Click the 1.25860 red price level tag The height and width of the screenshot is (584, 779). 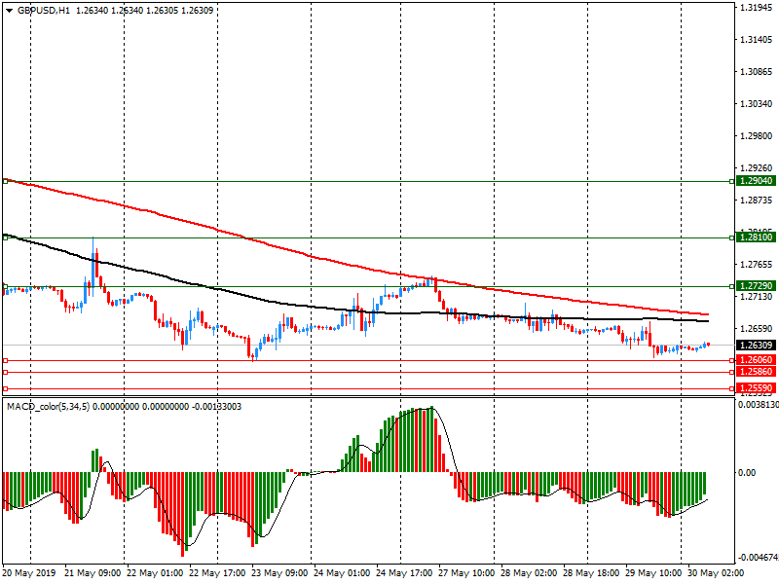click(x=755, y=372)
